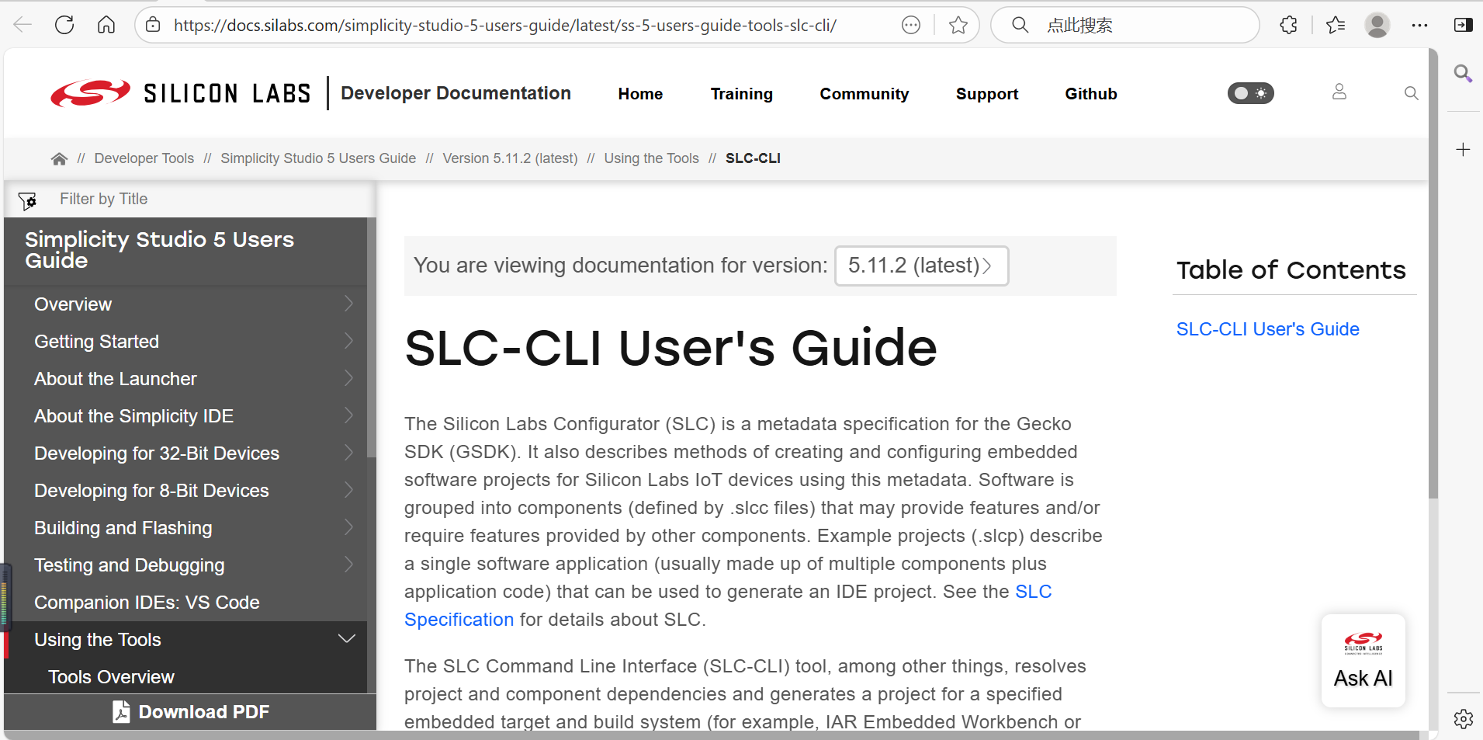
Task: Open the Ask AI assistant button
Action: coord(1363,661)
